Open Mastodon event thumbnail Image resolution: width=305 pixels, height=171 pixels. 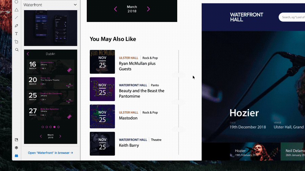click(x=102, y=116)
